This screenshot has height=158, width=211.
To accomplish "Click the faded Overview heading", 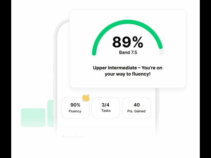I will [x=74, y=137].
